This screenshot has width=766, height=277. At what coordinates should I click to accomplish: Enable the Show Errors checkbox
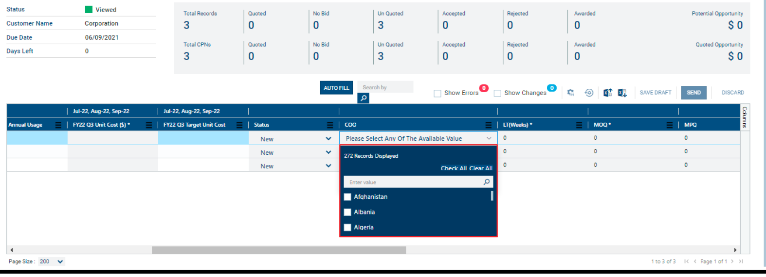pyautogui.click(x=438, y=93)
